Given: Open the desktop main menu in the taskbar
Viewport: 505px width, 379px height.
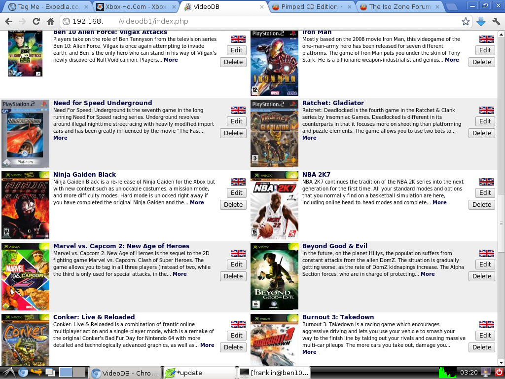Looking at the screenshot, I should (x=8, y=373).
